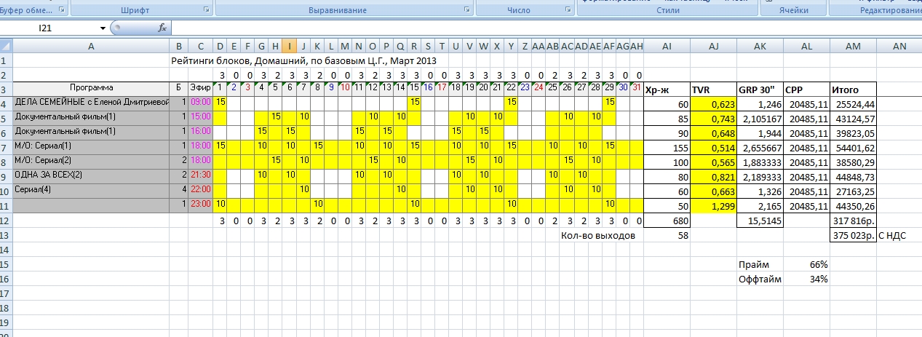Click the 'Кол-во выходов' label cell
Viewport: 922px width, 337px height.
pyautogui.click(x=597, y=235)
